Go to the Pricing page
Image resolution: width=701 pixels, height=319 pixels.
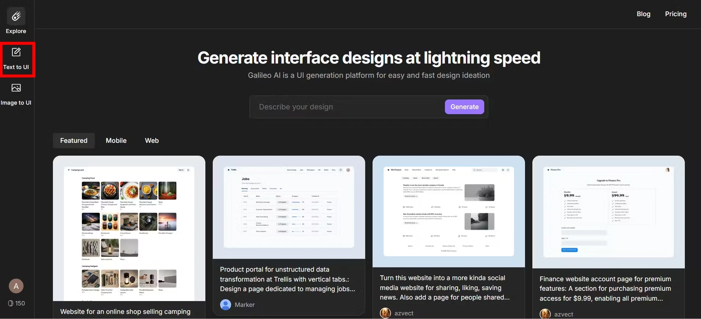(x=676, y=14)
